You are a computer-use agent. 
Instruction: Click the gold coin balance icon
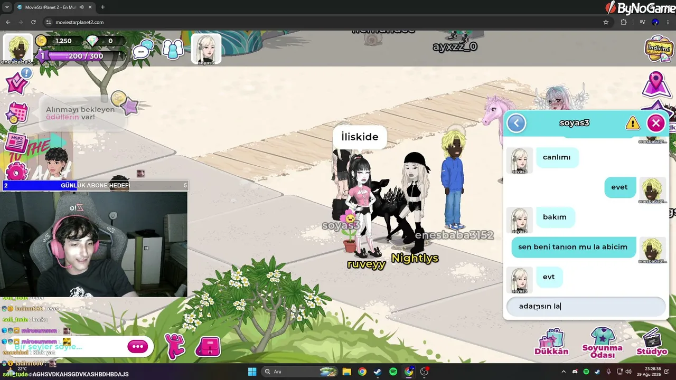tap(41, 41)
